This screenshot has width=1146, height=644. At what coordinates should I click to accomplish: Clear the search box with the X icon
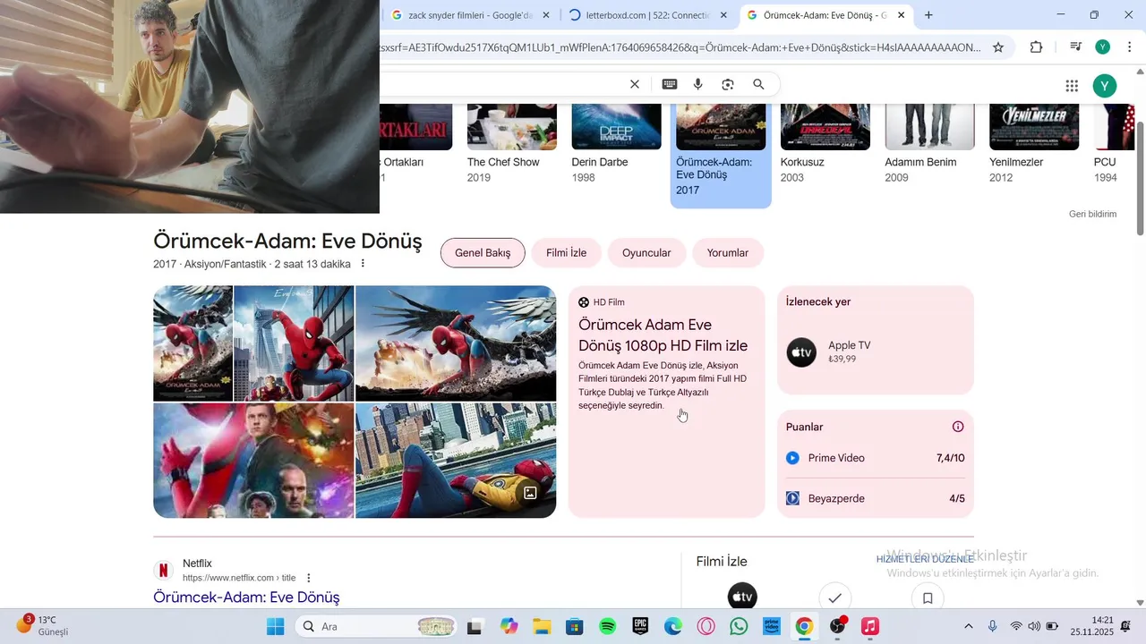point(635,84)
